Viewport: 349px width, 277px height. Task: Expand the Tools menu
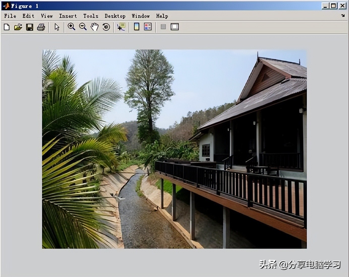(91, 16)
